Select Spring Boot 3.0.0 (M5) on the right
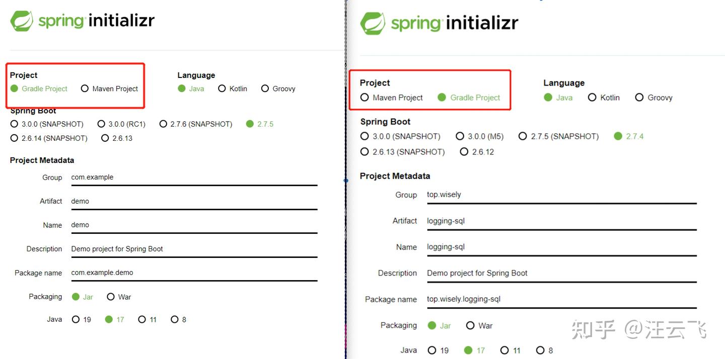This screenshot has height=359, width=725. pos(460,136)
